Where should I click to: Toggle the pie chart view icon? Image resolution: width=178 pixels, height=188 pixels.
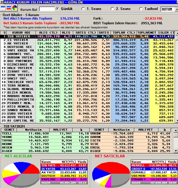15,8
